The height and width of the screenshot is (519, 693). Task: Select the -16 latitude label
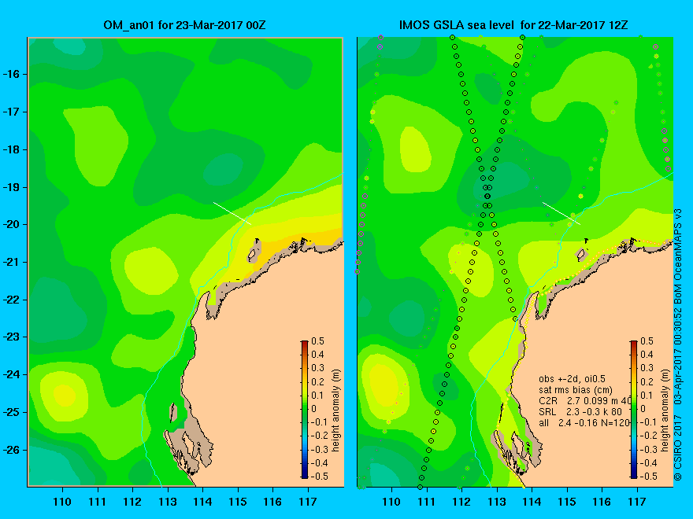click(10, 74)
